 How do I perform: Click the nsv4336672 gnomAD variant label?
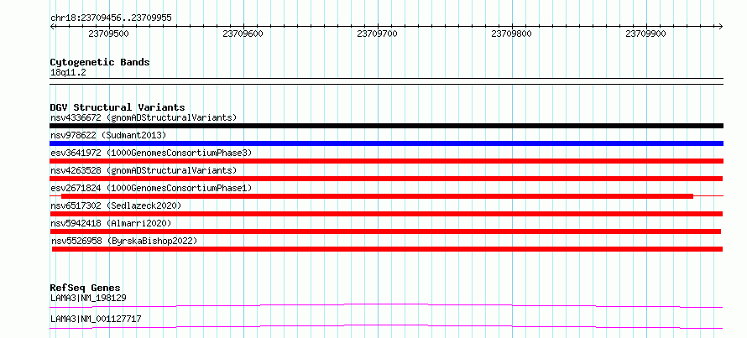tap(144, 117)
